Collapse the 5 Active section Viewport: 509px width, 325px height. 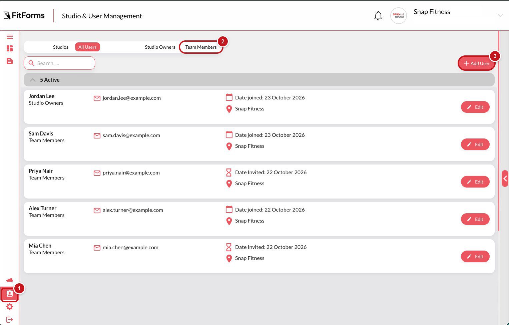(33, 80)
